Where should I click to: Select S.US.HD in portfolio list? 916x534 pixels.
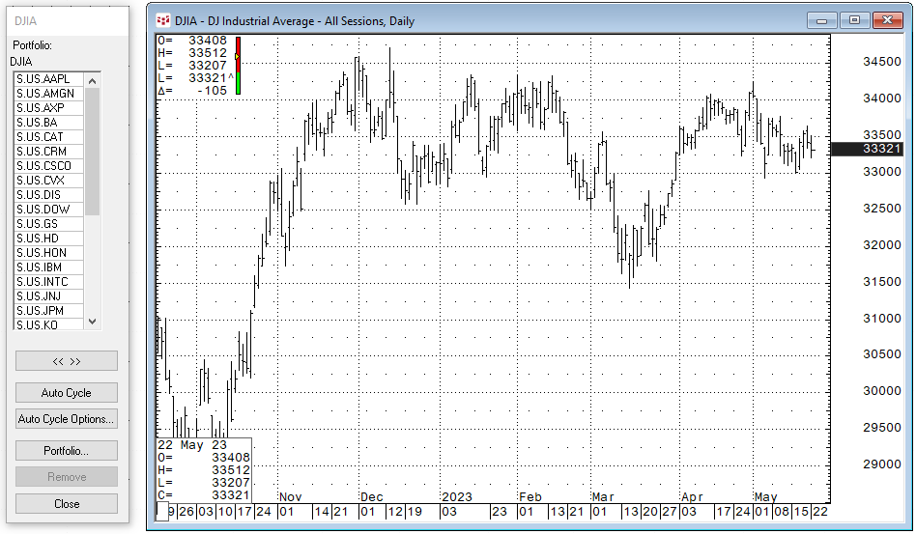tap(49, 239)
